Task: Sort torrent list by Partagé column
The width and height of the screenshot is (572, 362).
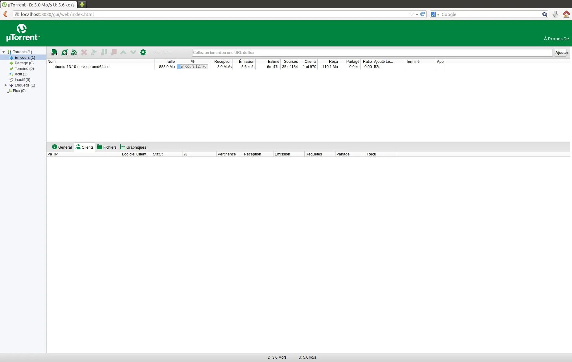Action: pos(350,62)
